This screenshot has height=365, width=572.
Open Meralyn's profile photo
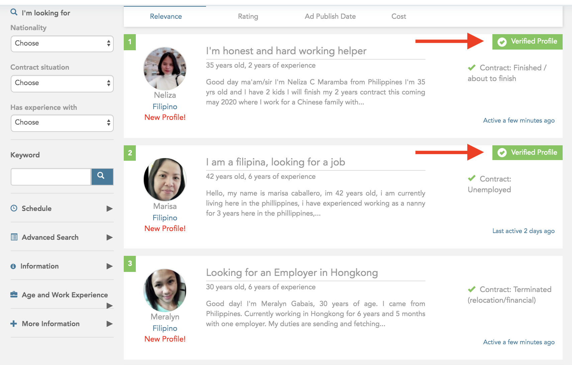pos(165,290)
